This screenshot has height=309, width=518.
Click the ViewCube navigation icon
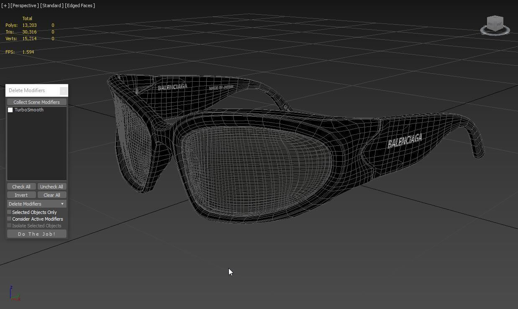pos(495,26)
